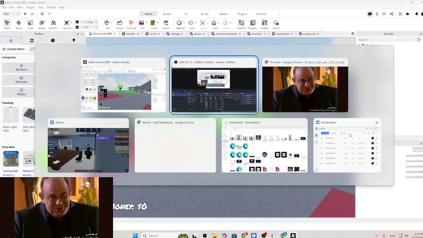The height and width of the screenshot is (238, 423).
Task: Open Toolbox Inventory grid tab
Action: (x=32, y=40)
